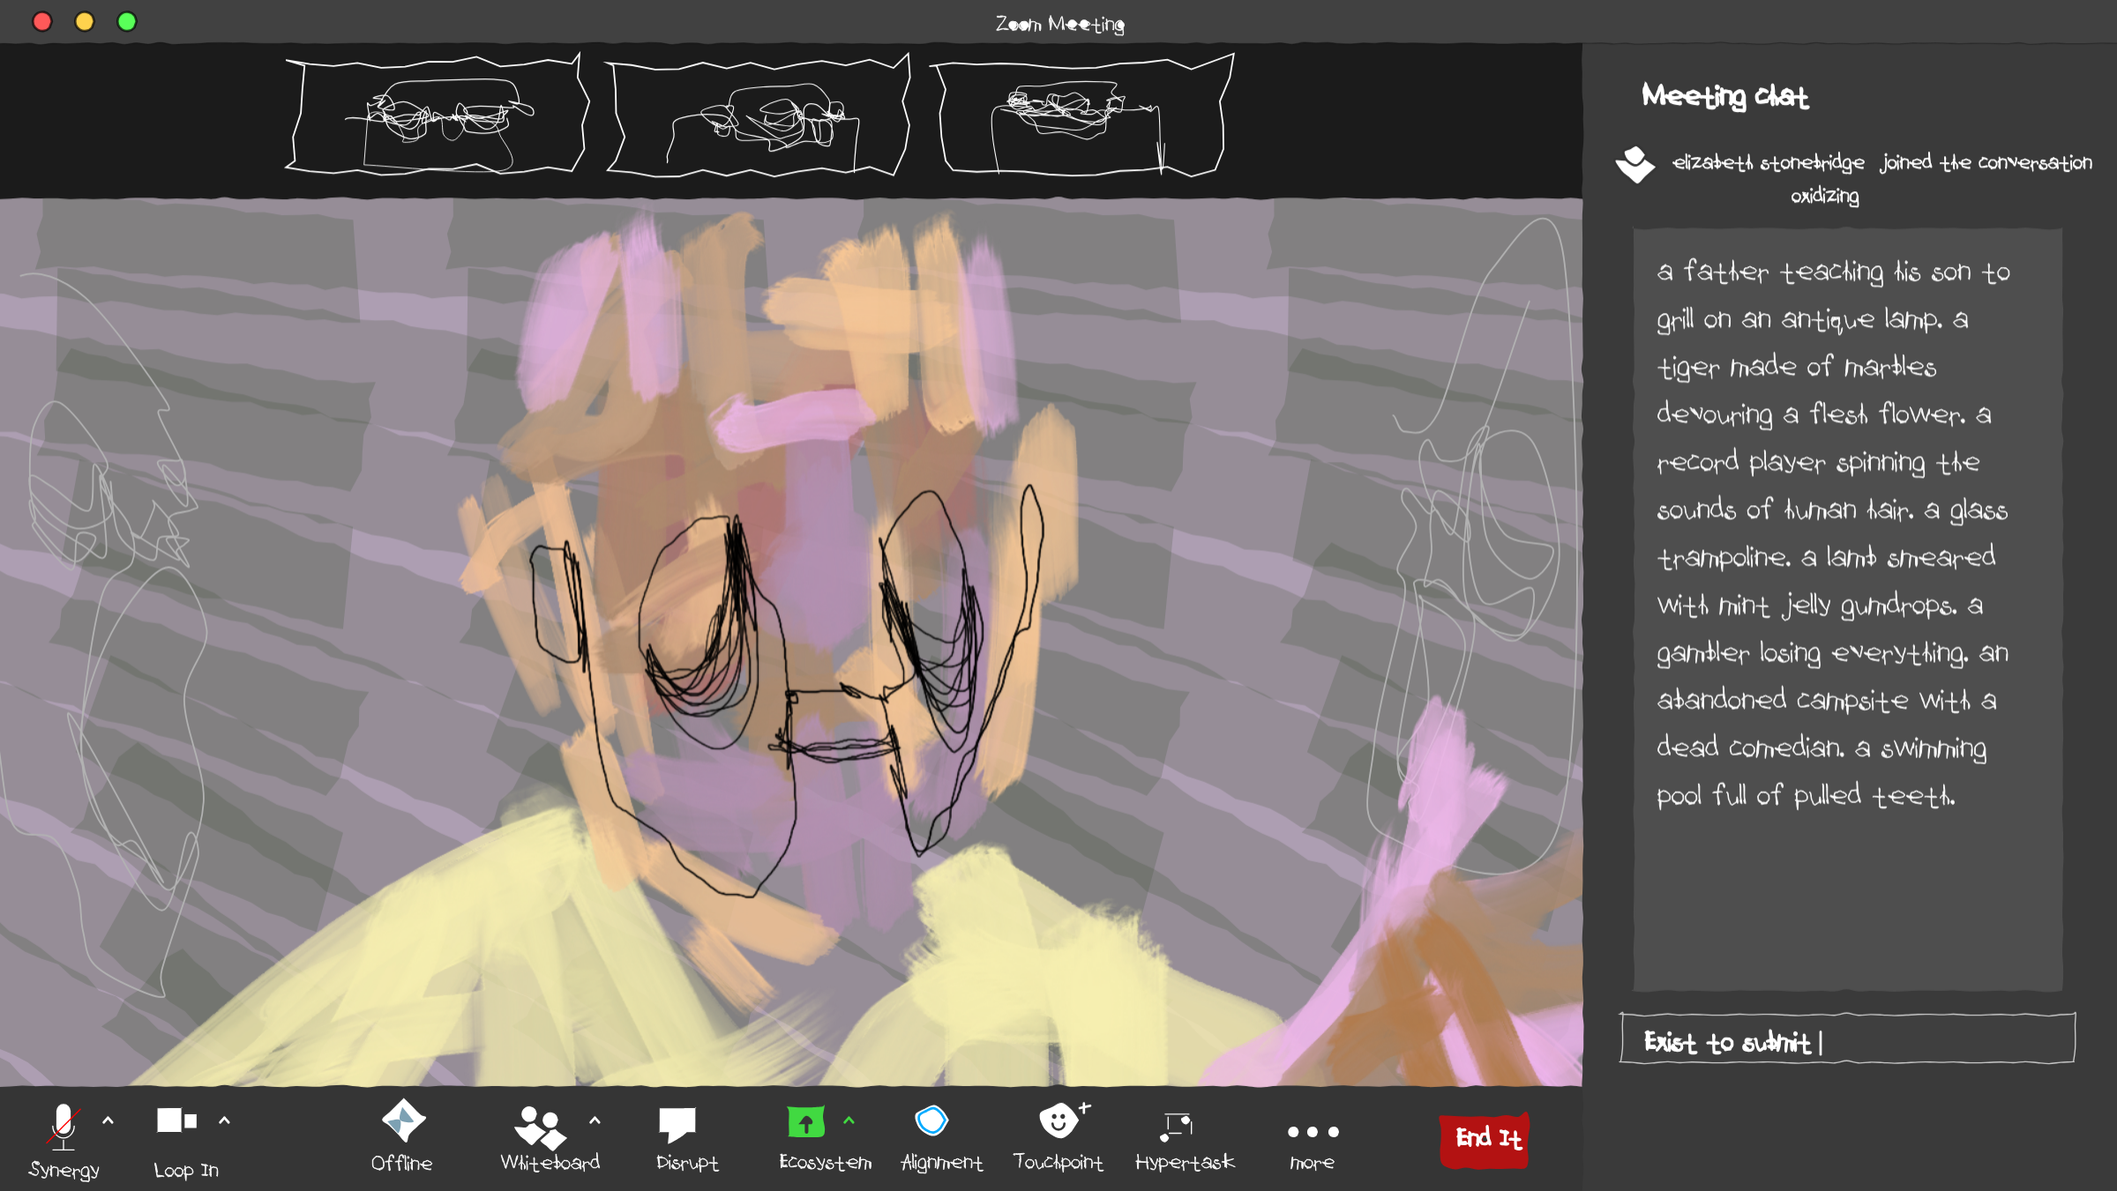Open the Loop In video options chevron
Viewport: 2117px width, 1191px height.
click(x=224, y=1120)
